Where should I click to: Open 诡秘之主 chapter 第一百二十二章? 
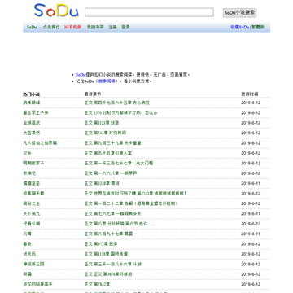[x=131, y=203]
